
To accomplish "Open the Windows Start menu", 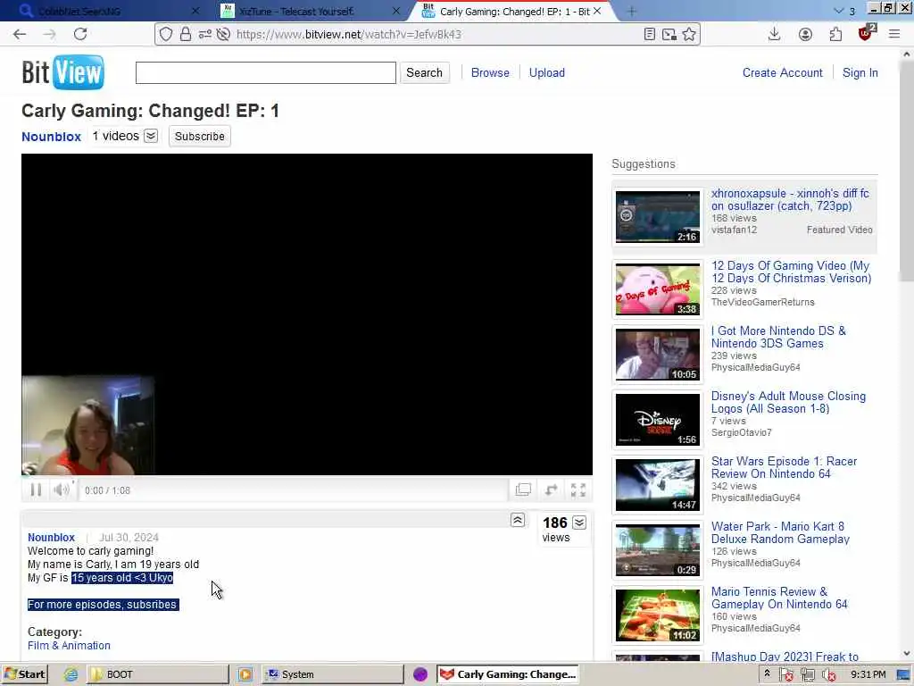I will 24,674.
